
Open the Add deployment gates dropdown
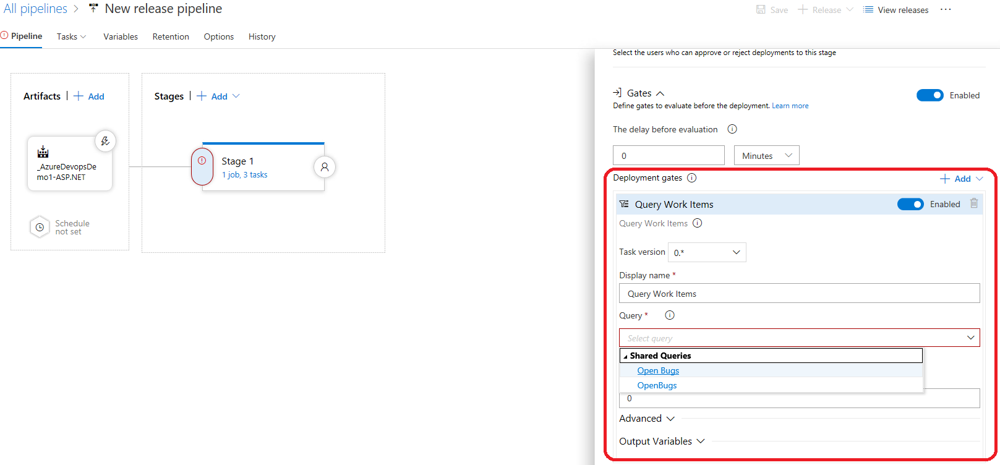point(962,179)
